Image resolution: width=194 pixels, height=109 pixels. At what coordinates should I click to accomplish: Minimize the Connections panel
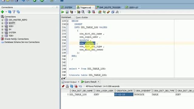click(x=57, y=7)
